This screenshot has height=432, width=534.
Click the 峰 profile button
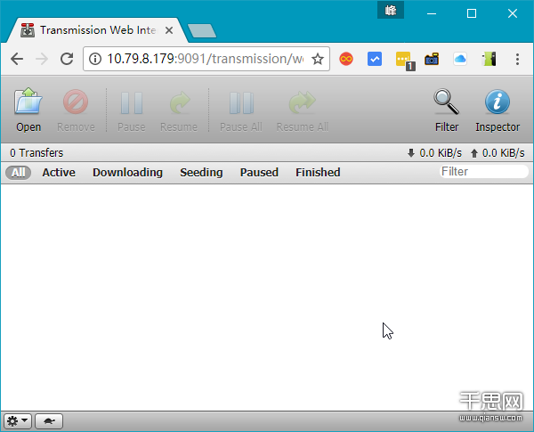(391, 10)
